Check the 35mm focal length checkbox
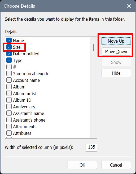 (9, 74)
